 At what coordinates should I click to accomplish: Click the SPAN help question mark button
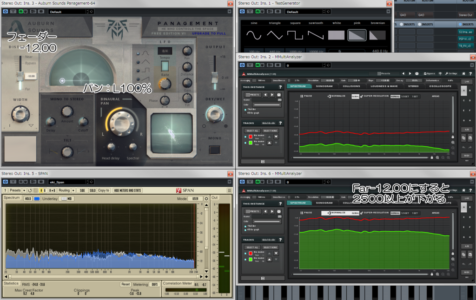tap(5, 190)
